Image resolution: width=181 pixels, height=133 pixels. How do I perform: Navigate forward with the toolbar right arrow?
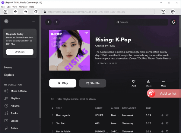tap(26, 12)
